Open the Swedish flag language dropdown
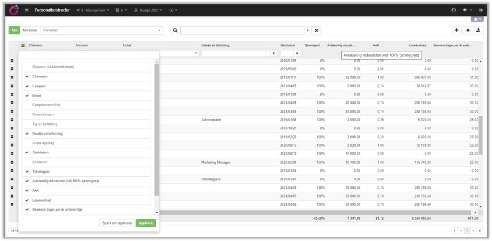The image size is (492, 241). [467, 10]
